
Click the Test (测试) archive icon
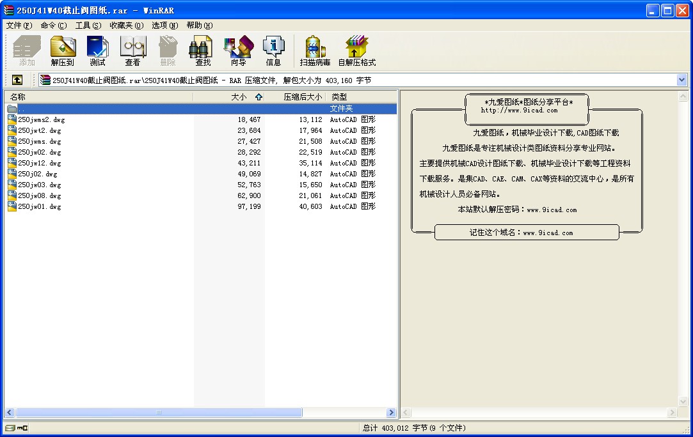tap(97, 50)
